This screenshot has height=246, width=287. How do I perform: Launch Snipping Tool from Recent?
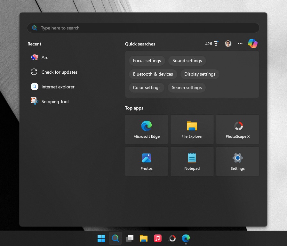[55, 102]
